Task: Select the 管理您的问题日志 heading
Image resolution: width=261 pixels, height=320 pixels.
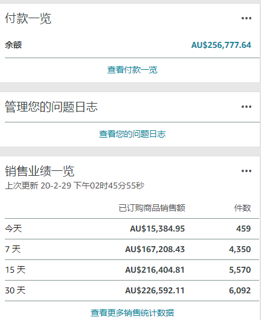Action: click(x=51, y=107)
